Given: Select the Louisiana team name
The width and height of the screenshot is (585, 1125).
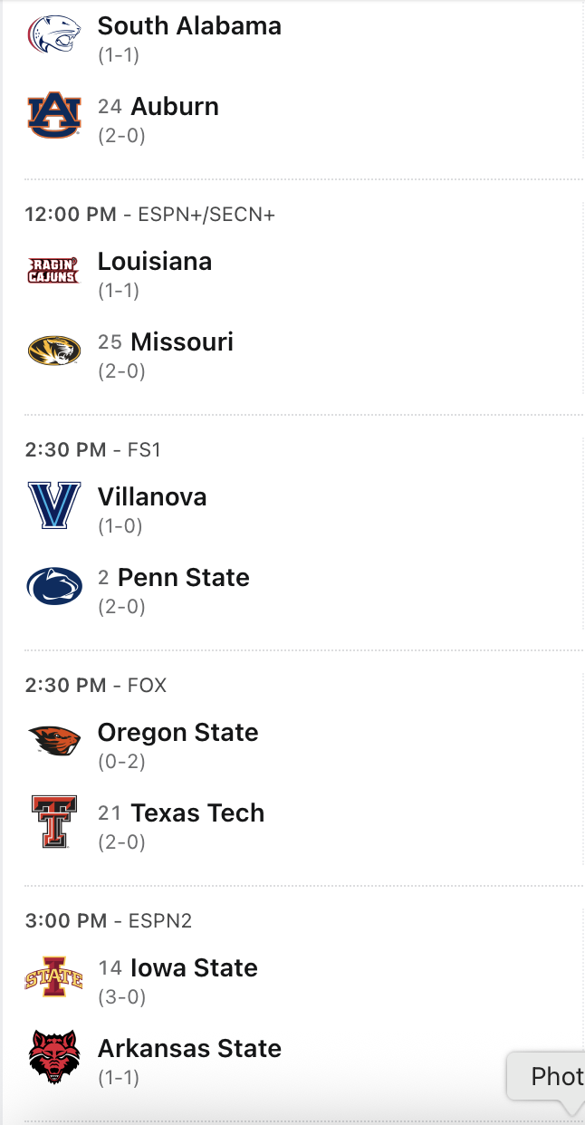Looking at the screenshot, I should pos(155,262).
